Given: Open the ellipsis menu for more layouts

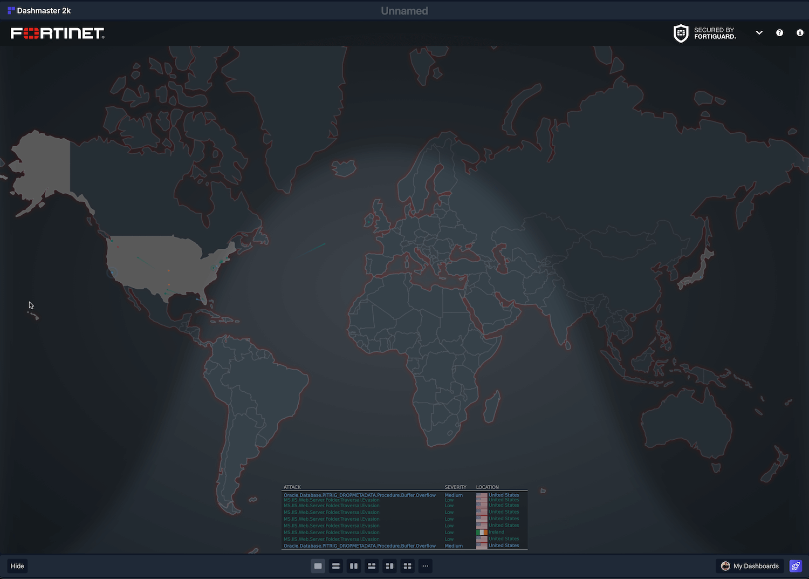Looking at the screenshot, I should pos(425,566).
